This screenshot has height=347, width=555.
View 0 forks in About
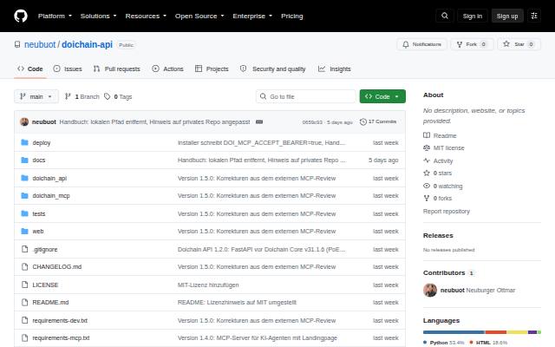click(437, 199)
